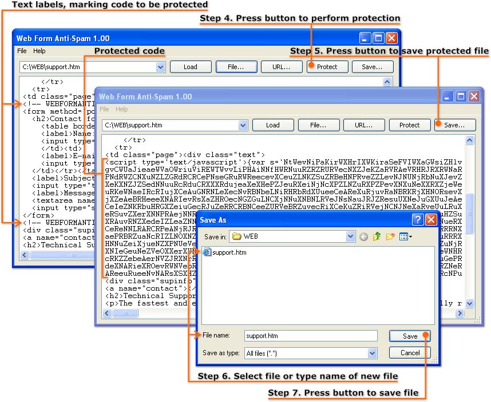Screen dimensions: 491x402
Task: Click the File name input field
Action: tap(311, 336)
